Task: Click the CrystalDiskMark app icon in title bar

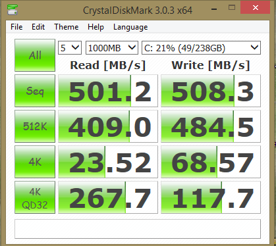Action: pos(13,9)
